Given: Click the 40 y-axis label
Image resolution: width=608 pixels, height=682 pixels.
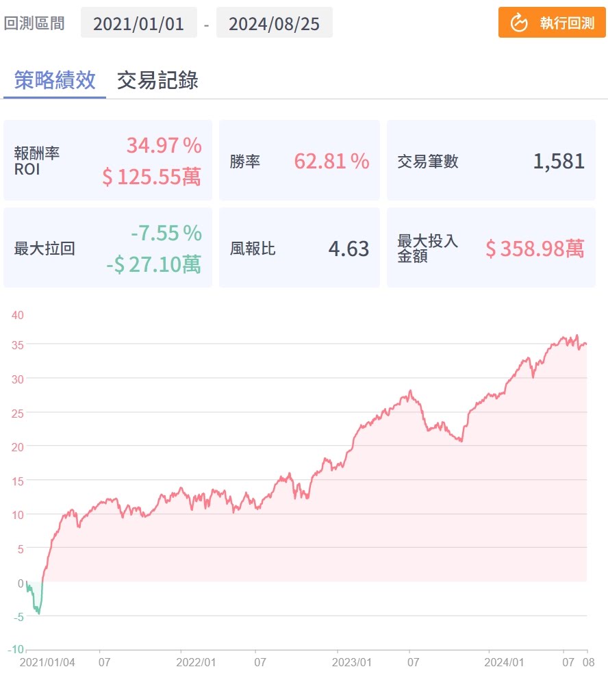Looking at the screenshot, I should click(17, 316).
